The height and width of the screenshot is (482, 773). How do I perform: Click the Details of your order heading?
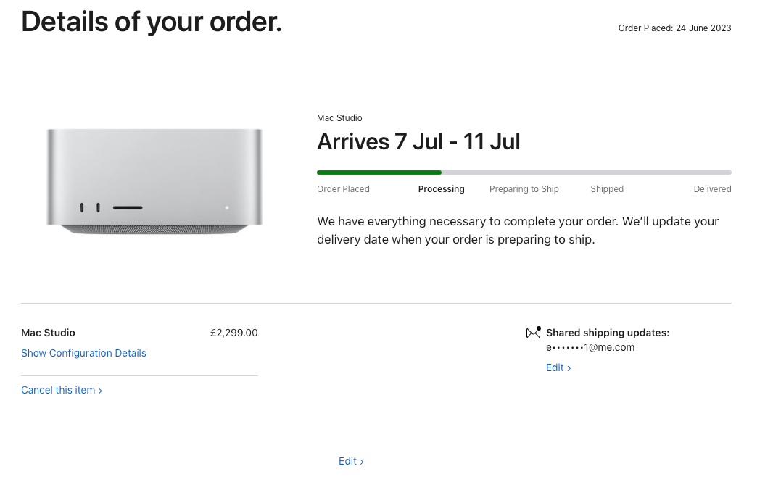tap(151, 22)
